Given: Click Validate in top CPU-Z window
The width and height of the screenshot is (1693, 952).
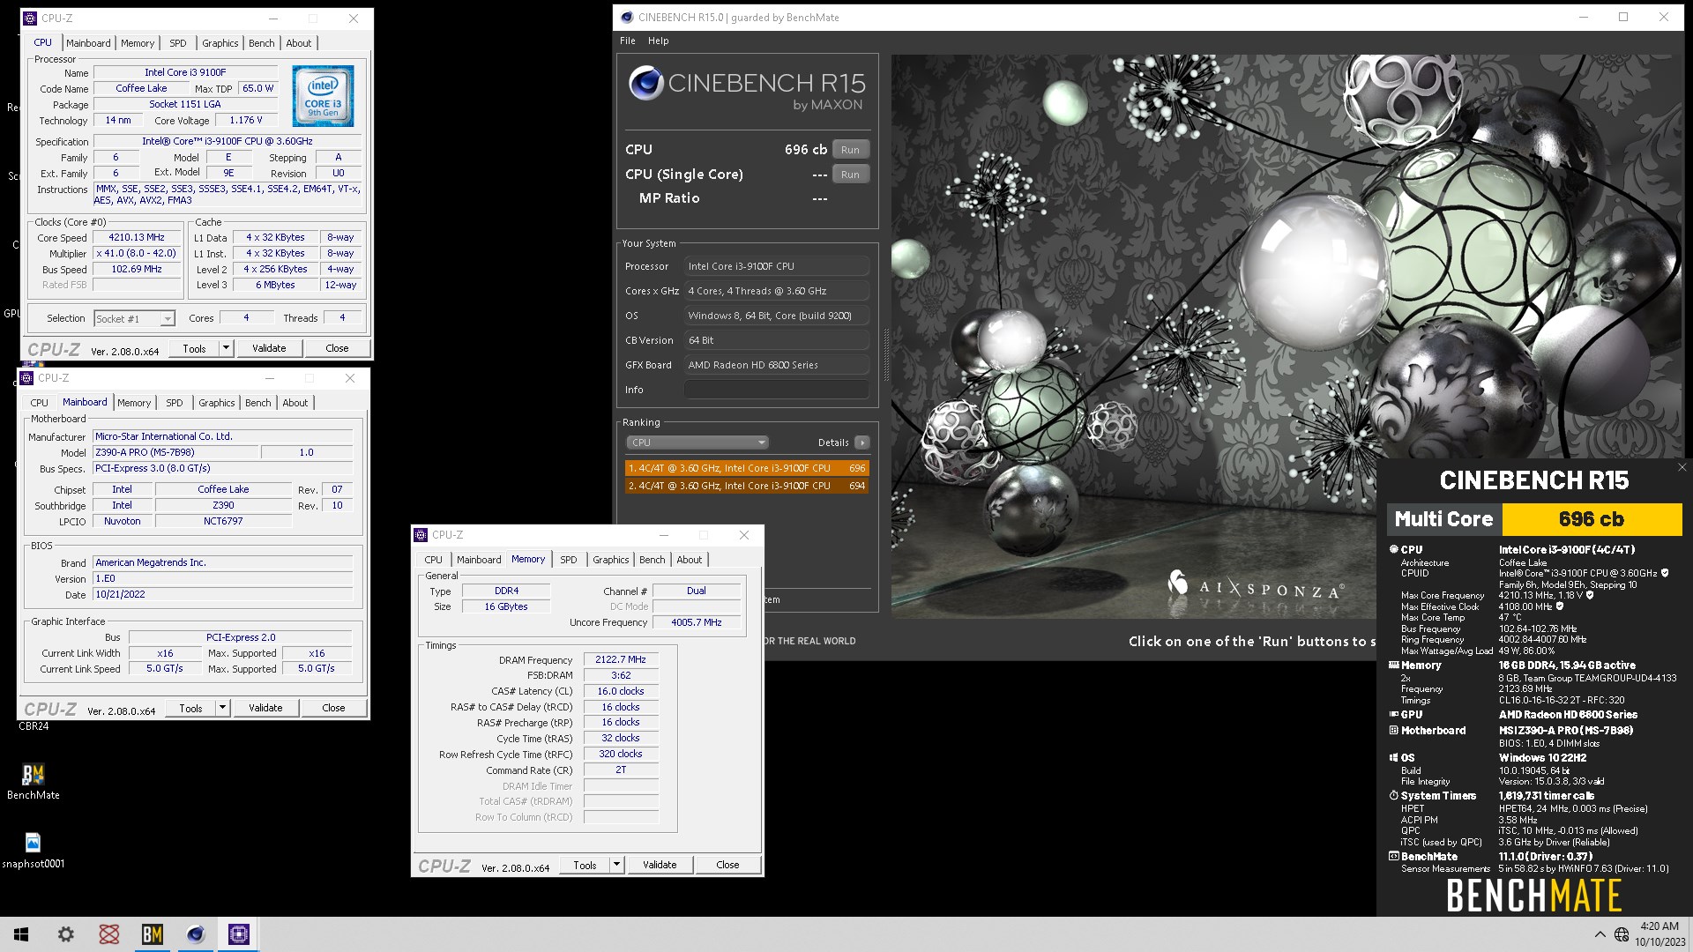Looking at the screenshot, I should 269,348.
